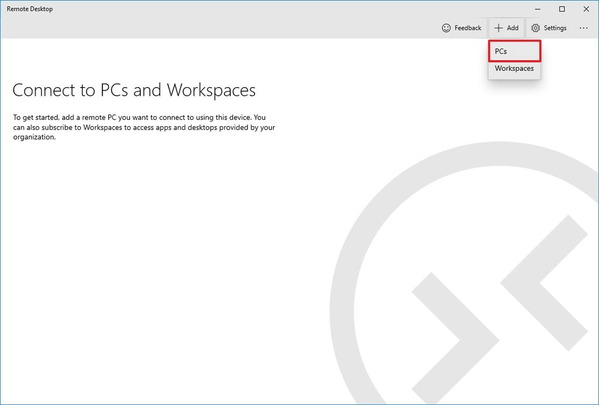Click the Connect to PCs and Workspaces heading
Image resolution: width=599 pixels, height=405 pixels.
134,91
